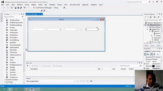This screenshot has height=91, width=163.
Task: Click the Tab Order icon in Layout toolbar
Action: click(x=42, y=11)
